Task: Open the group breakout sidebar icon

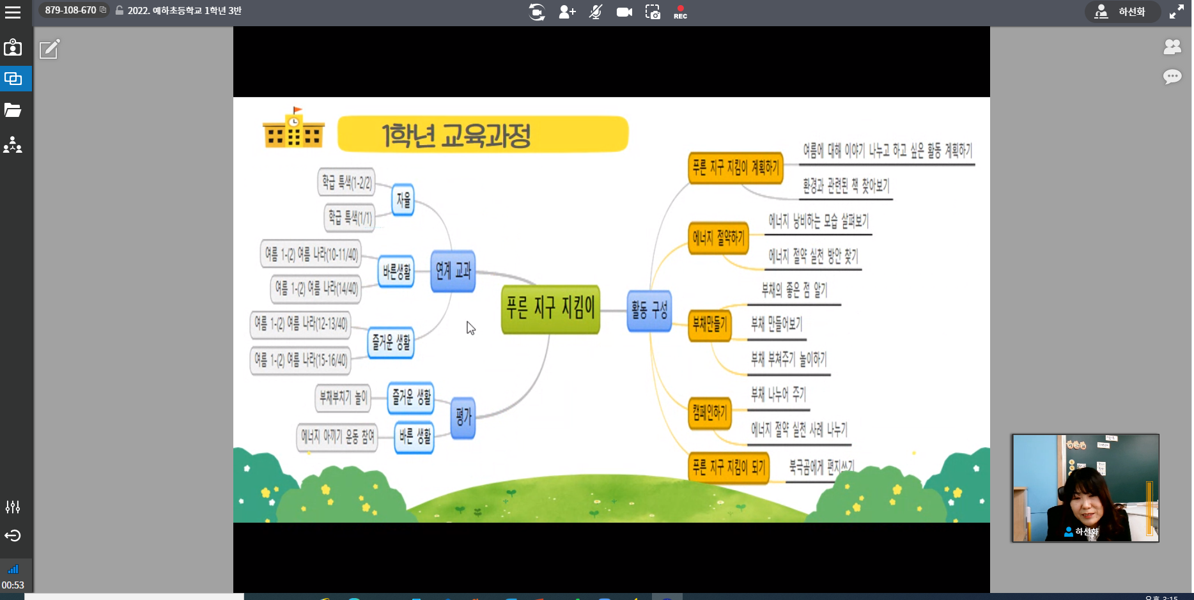Action: (13, 144)
